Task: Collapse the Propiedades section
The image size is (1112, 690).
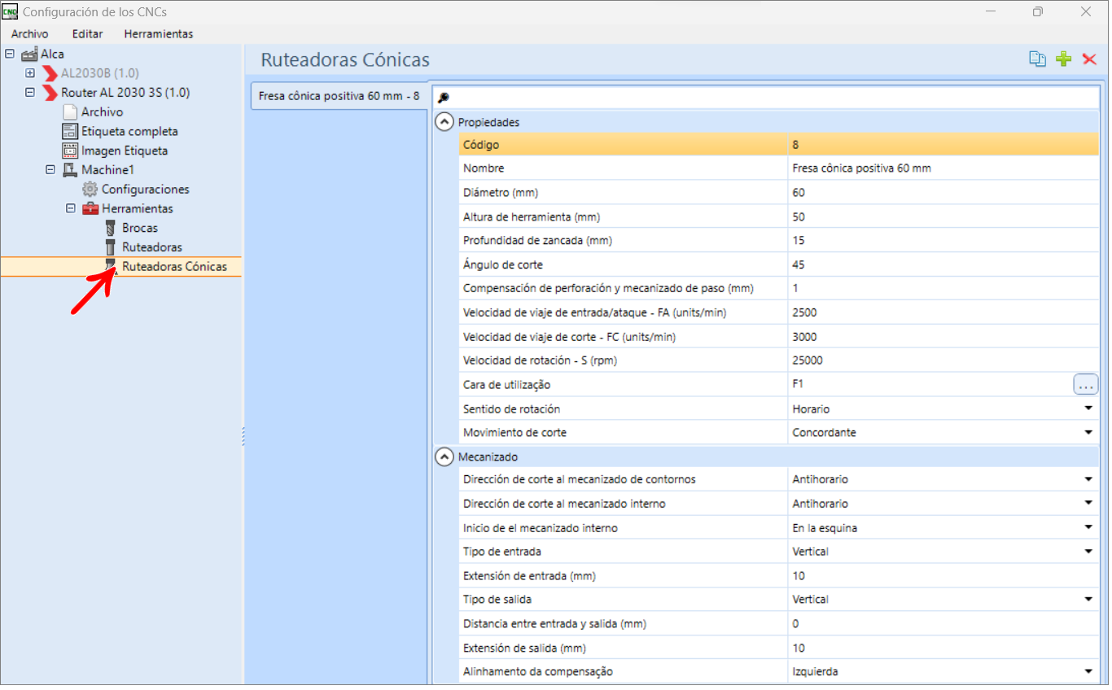Action: [444, 122]
